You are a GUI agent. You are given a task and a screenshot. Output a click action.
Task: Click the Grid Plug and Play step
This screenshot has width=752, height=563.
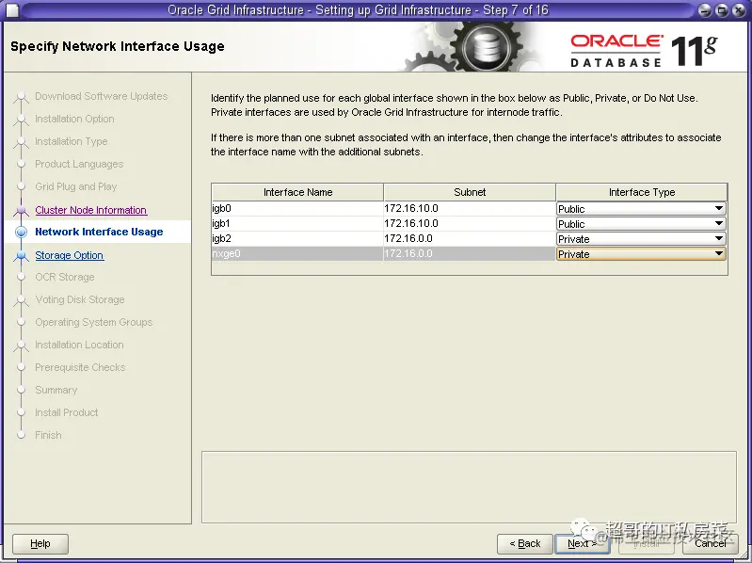pos(76,186)
